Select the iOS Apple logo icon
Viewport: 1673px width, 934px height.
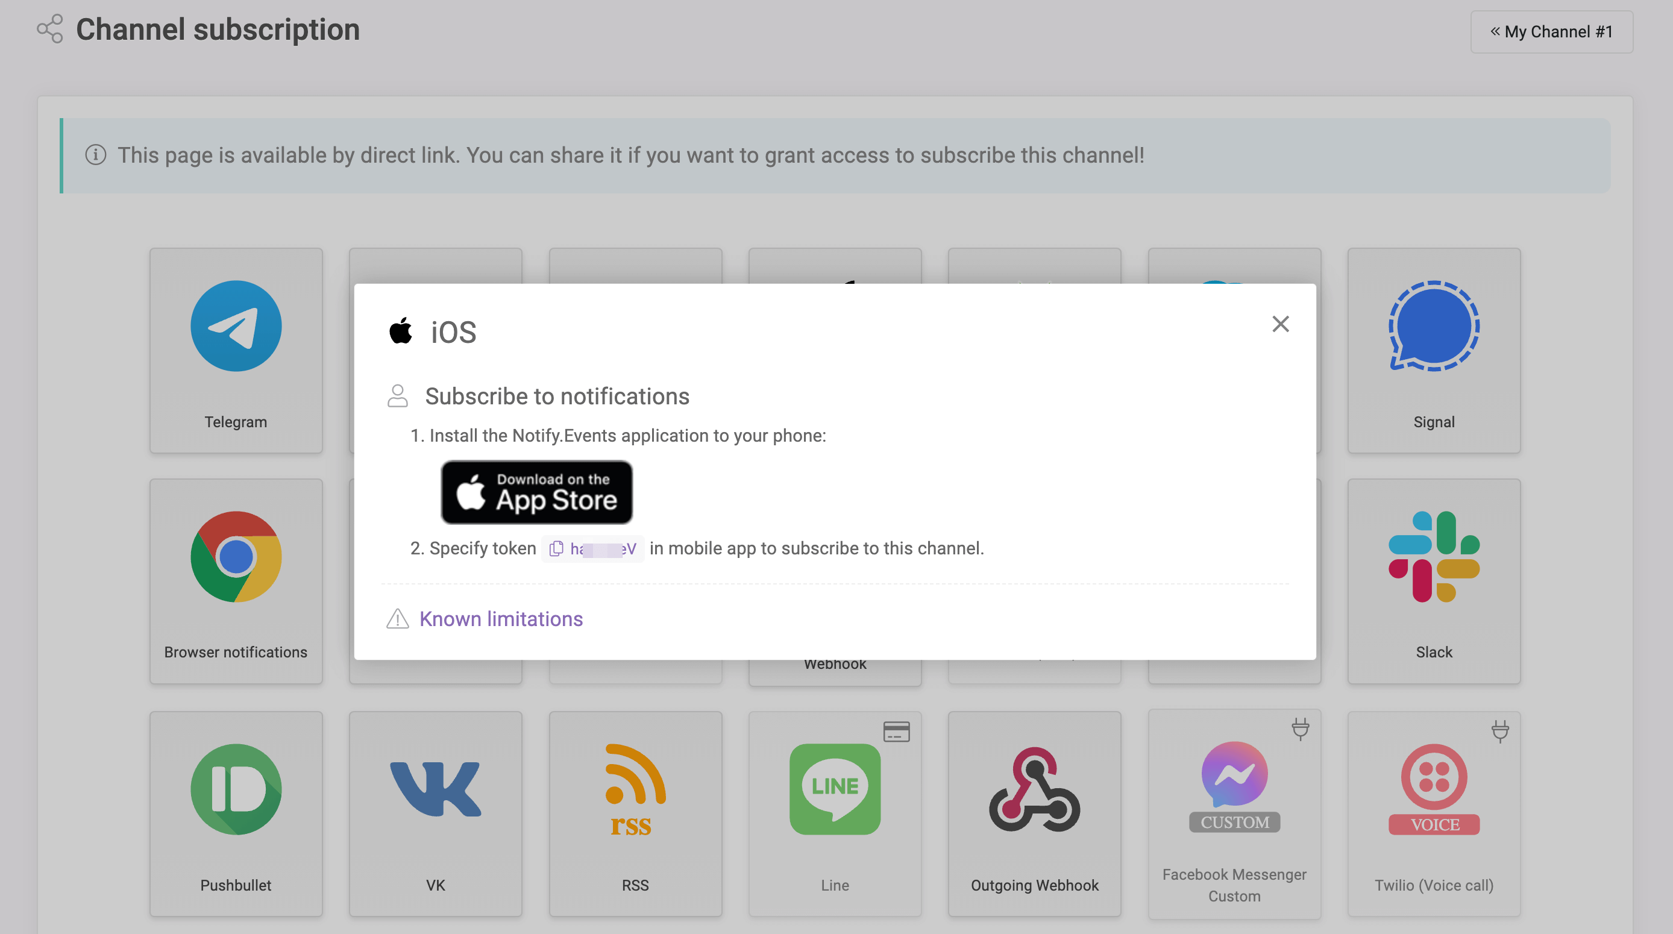(401, 331)
